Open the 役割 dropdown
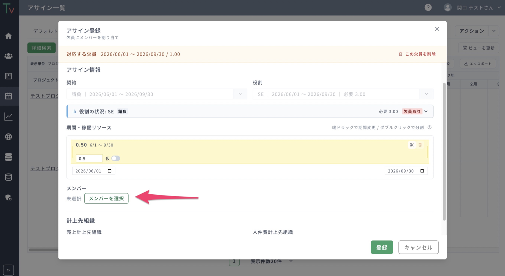The height and width of the screenshot is (276, 505). pyautogui.click(x=343, y=94)
